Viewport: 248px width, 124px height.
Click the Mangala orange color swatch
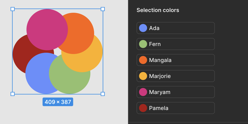click(x=143, y=60)
